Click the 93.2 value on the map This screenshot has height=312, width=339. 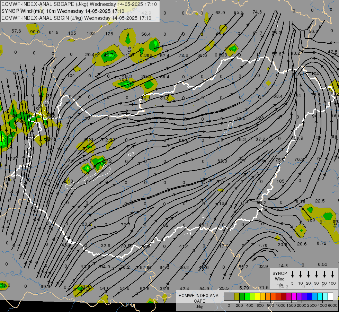(x=295, y=53)
